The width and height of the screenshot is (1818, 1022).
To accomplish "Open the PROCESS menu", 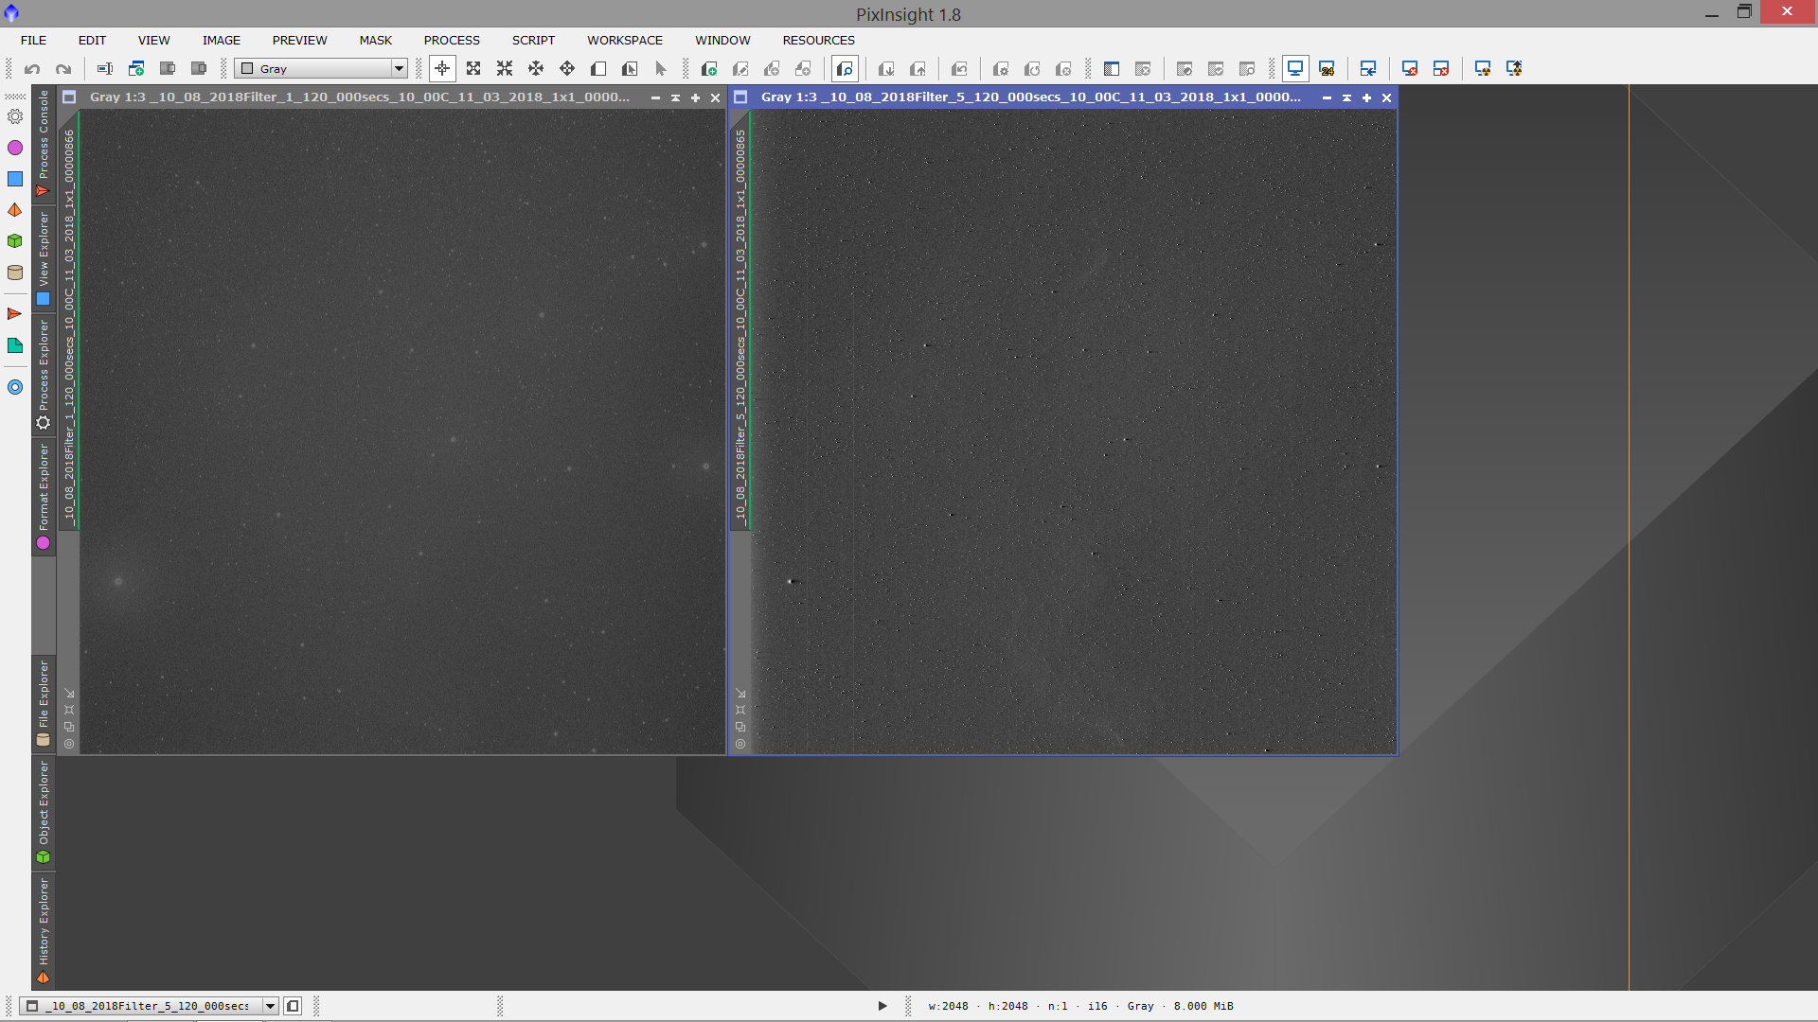I will click(452, 40).
